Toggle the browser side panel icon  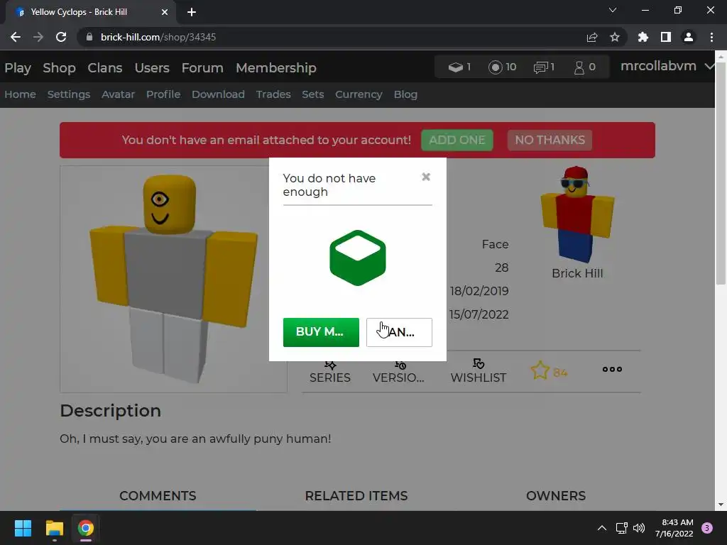(665, 37)
